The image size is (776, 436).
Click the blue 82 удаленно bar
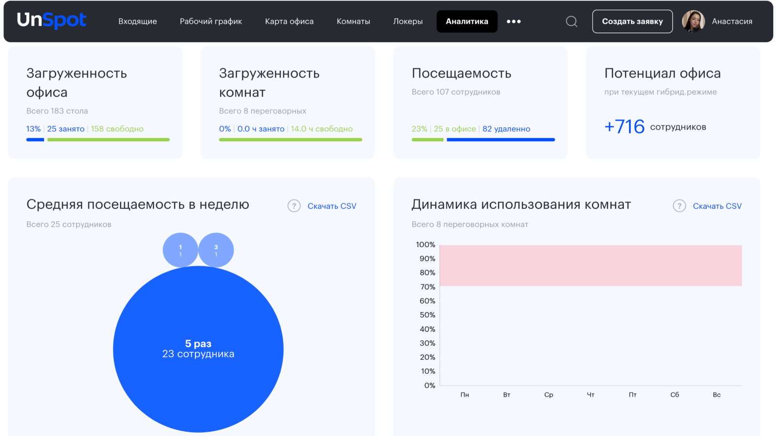[501, 140]
